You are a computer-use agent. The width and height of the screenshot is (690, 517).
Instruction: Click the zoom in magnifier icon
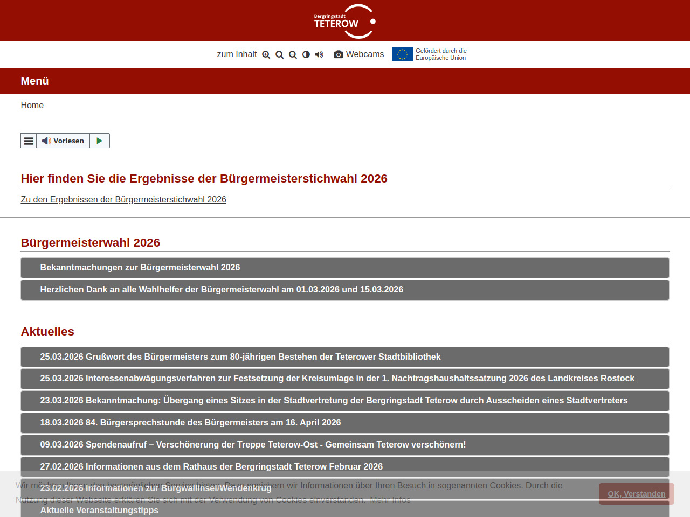(266, 54)
